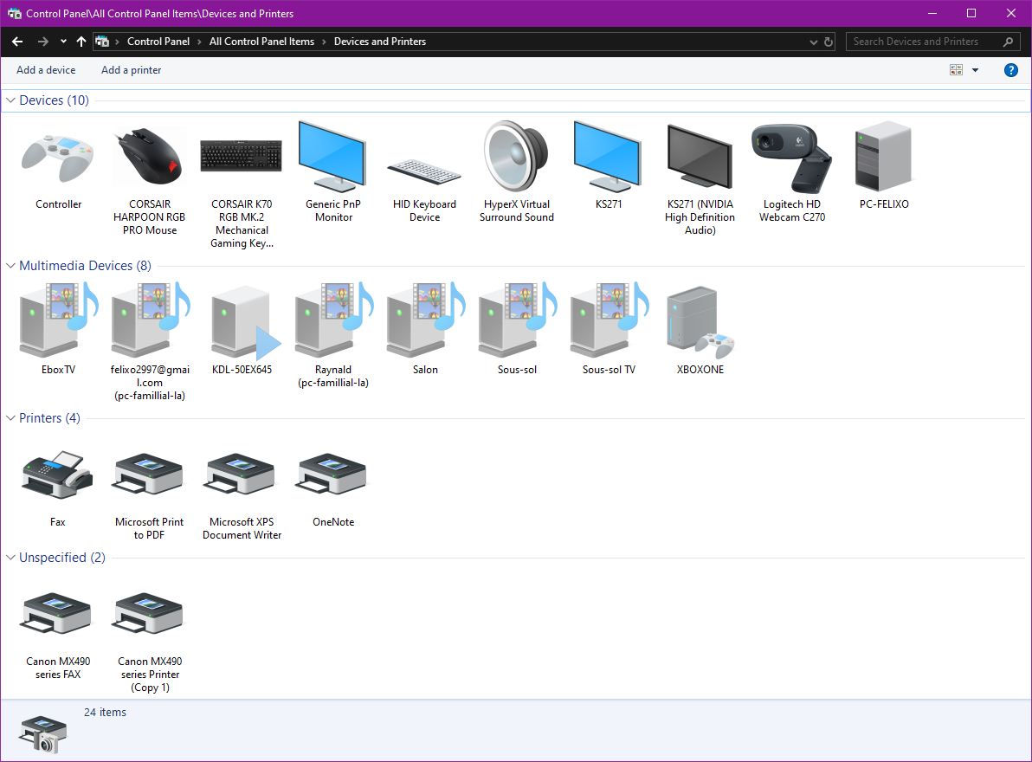Select the felixo2997@gmail.com media device icon
This screenshot has height=762, width=1032.
click(150, 320)
